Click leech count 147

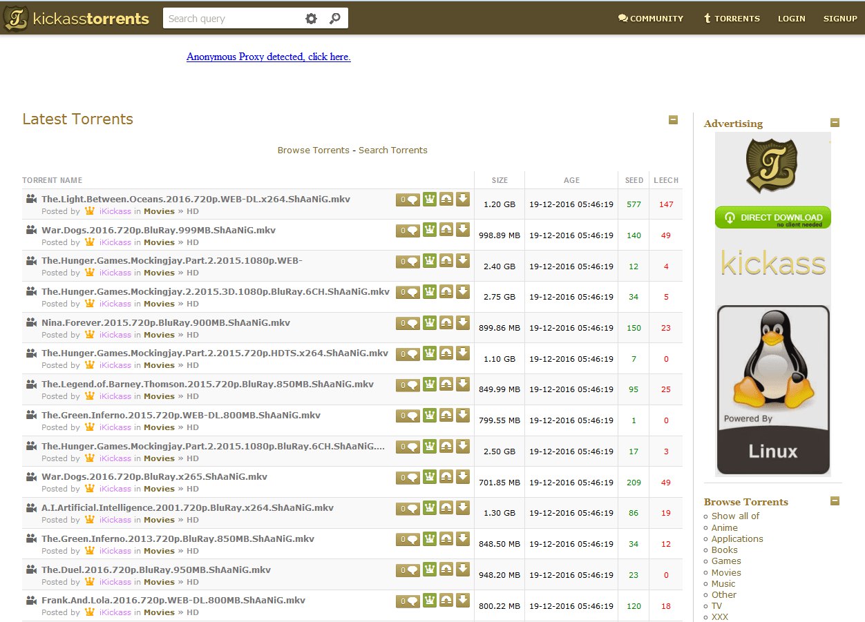pos(666,204)
